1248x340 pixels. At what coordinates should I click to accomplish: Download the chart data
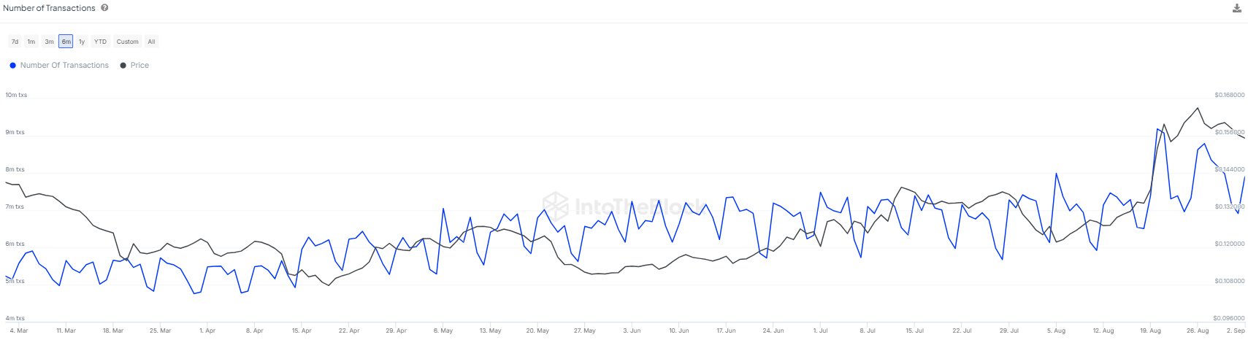pos(1236,9)
